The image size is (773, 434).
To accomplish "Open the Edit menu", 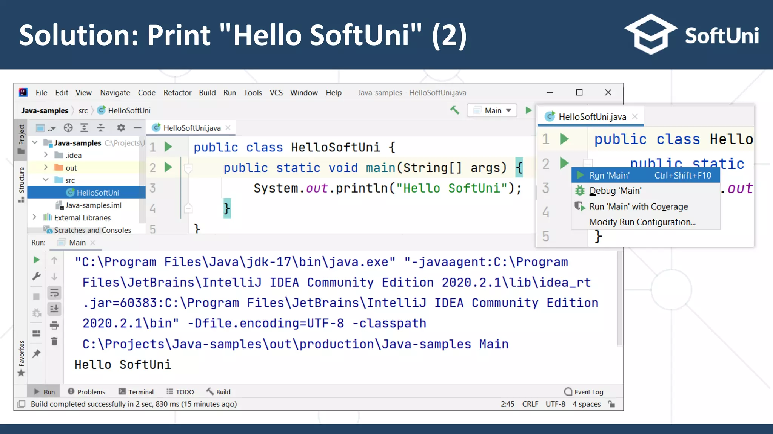I will [x=62, y=93].
